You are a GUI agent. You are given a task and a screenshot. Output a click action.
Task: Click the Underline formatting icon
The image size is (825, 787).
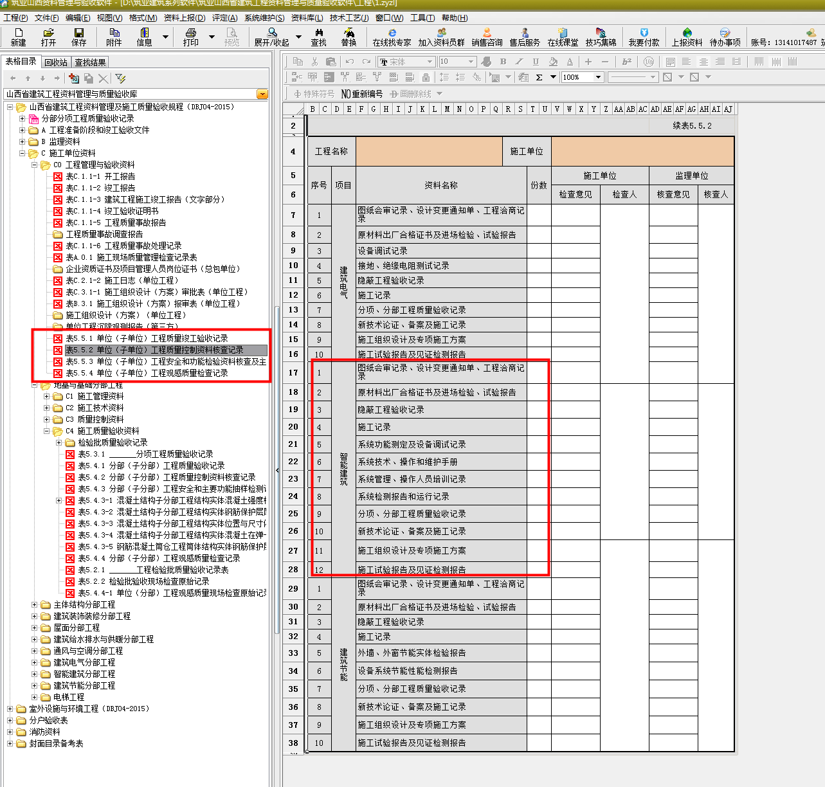[x=536, y=61]
